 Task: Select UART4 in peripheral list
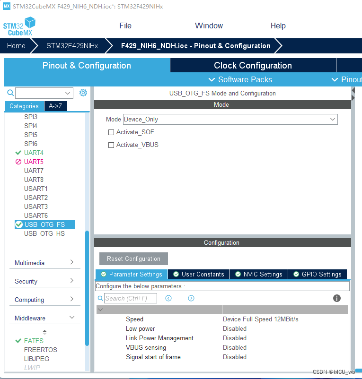(34, 153)
